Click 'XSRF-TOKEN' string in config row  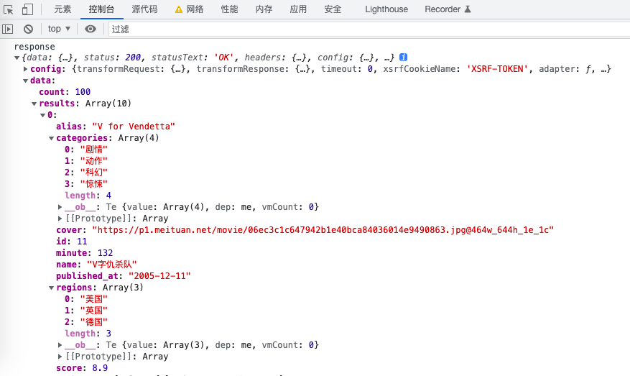(x=497, y=69)
